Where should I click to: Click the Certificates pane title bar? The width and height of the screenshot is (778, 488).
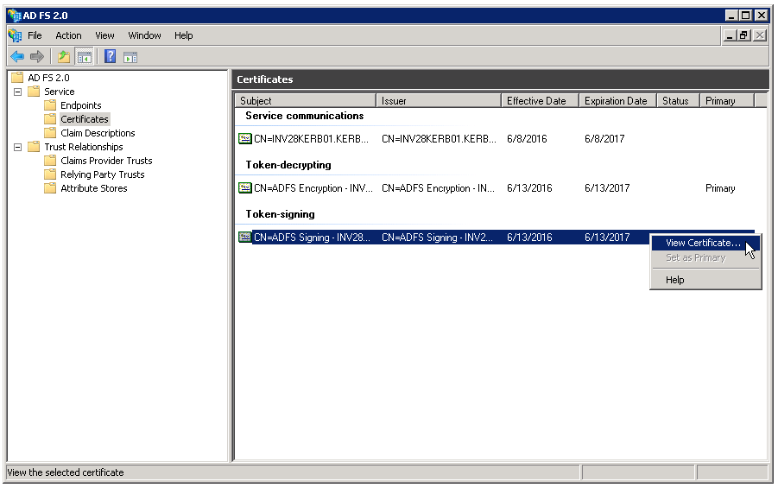tap(500, 79)
